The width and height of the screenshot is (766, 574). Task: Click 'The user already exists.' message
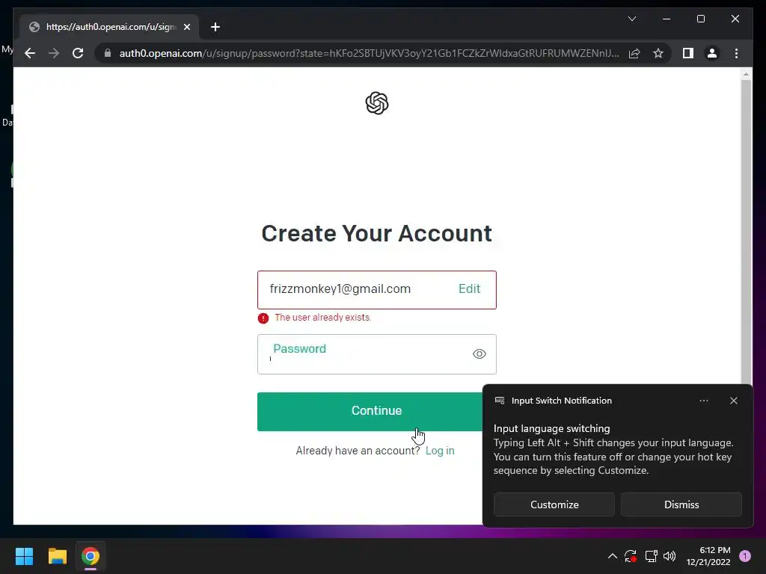[323, 317]
